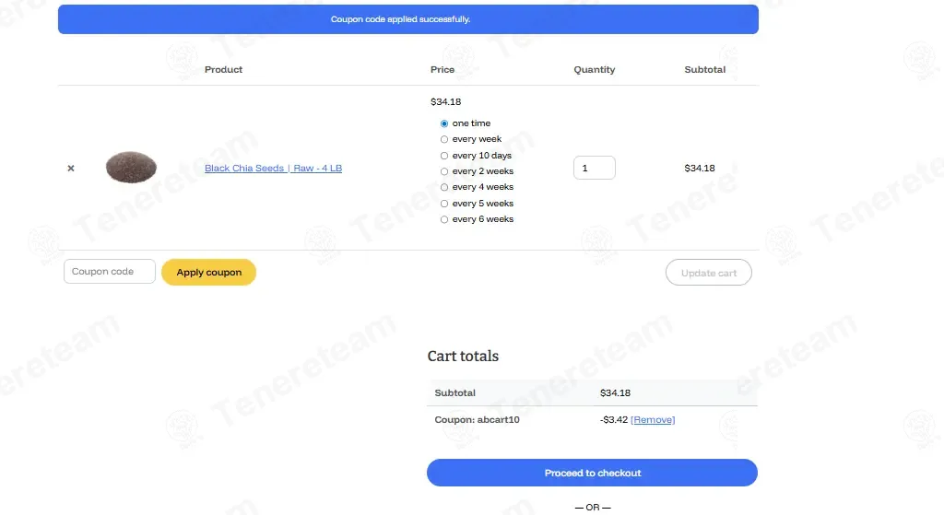The width and height of the screenshot is (944, 515).
Task: Apply coupon with yellow button
Action: tap(209, 273)
